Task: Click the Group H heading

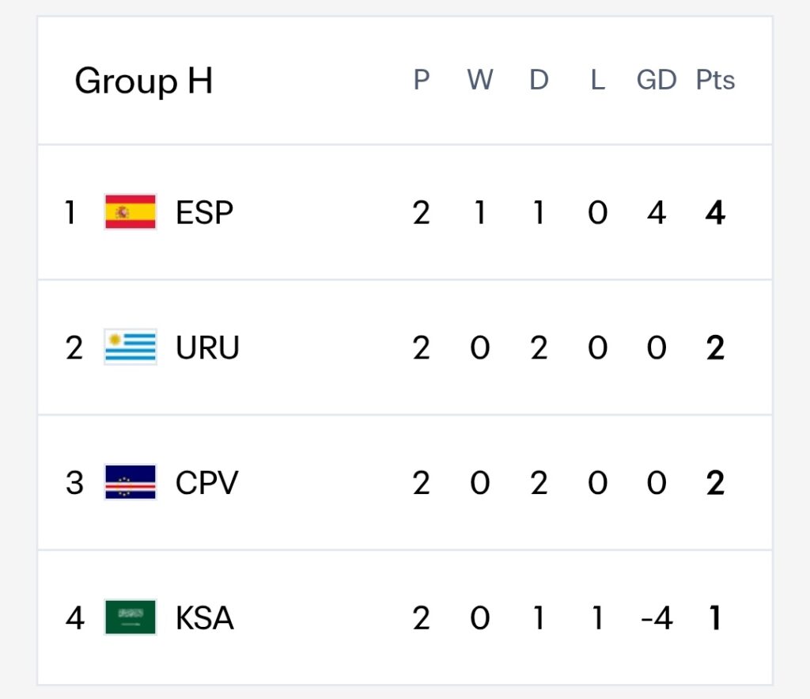Action: point(144,82)
